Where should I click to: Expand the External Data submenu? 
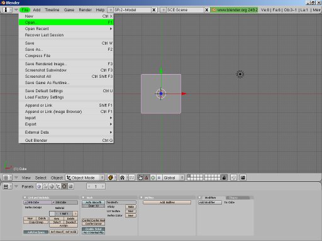coord(66,132)
